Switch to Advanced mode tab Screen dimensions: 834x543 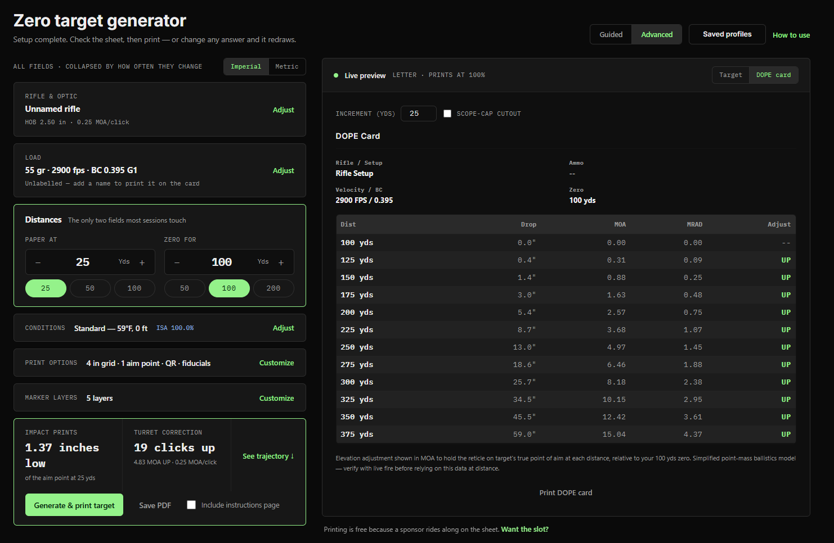coord(657,34)
